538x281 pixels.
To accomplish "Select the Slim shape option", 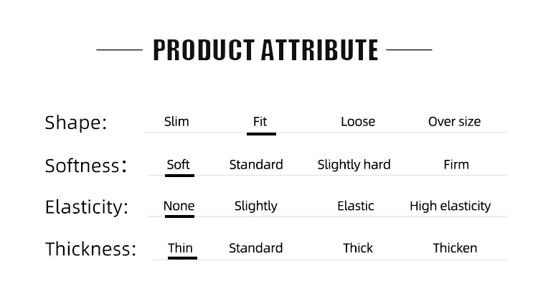I will click(x=176, y=122).
